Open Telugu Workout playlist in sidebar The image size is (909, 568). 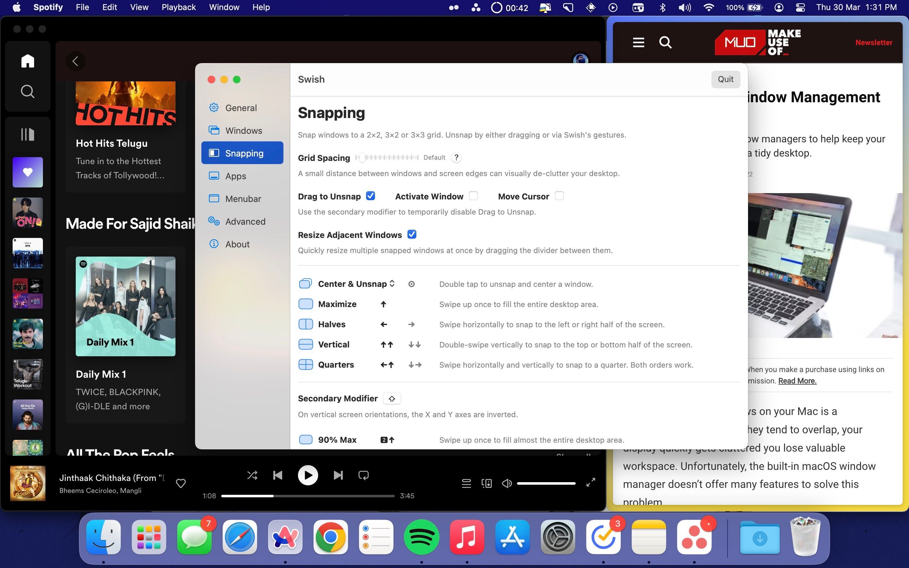27,374
